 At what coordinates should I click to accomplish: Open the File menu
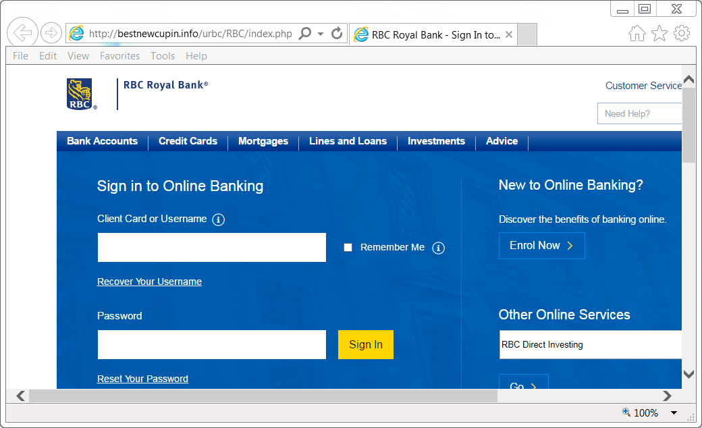click(x=21, y=56)
